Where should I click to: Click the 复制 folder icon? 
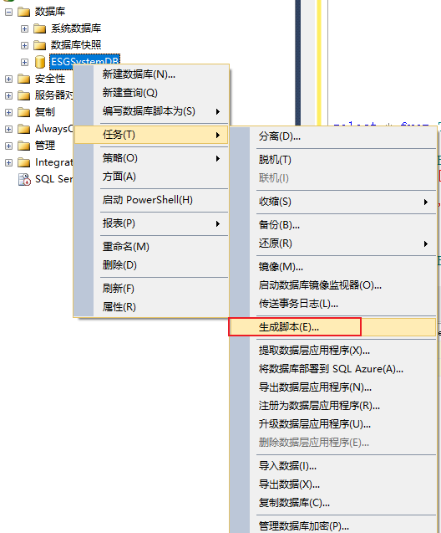pyautogui.click(x=23, y=112)
